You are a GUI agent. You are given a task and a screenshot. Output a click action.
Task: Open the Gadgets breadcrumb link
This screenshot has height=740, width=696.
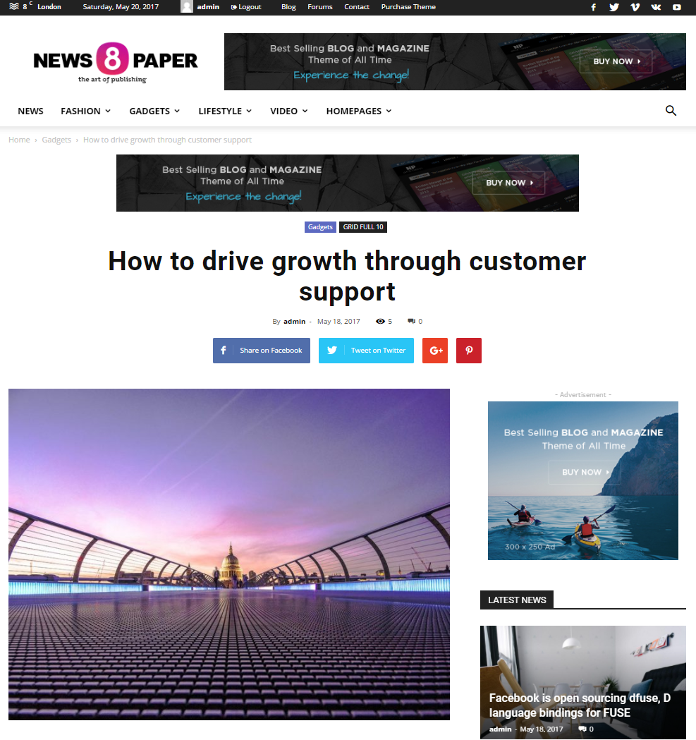(x=56, y=140)
